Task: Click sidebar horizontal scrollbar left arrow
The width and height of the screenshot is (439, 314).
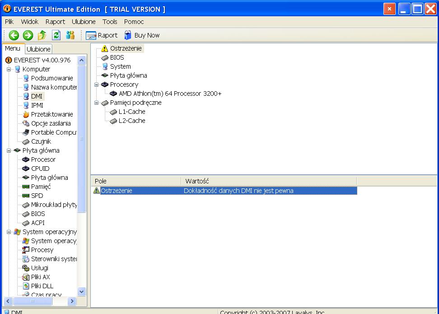Action: click(8, 301)
